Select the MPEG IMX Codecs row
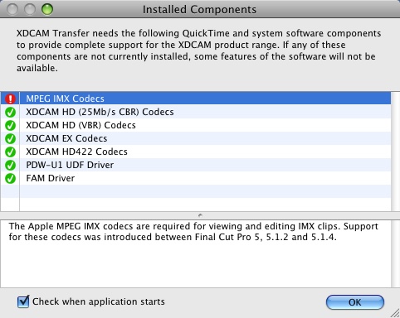Image resolution: width=400 pixels, height=318 pixels. coord(196,99)
